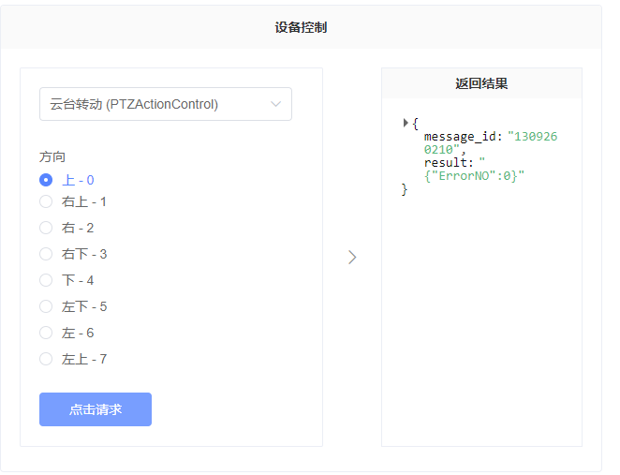Select the 左下 - 5 direction radio
This screenshot has width=620, height=475.
[x=46, y=306]
